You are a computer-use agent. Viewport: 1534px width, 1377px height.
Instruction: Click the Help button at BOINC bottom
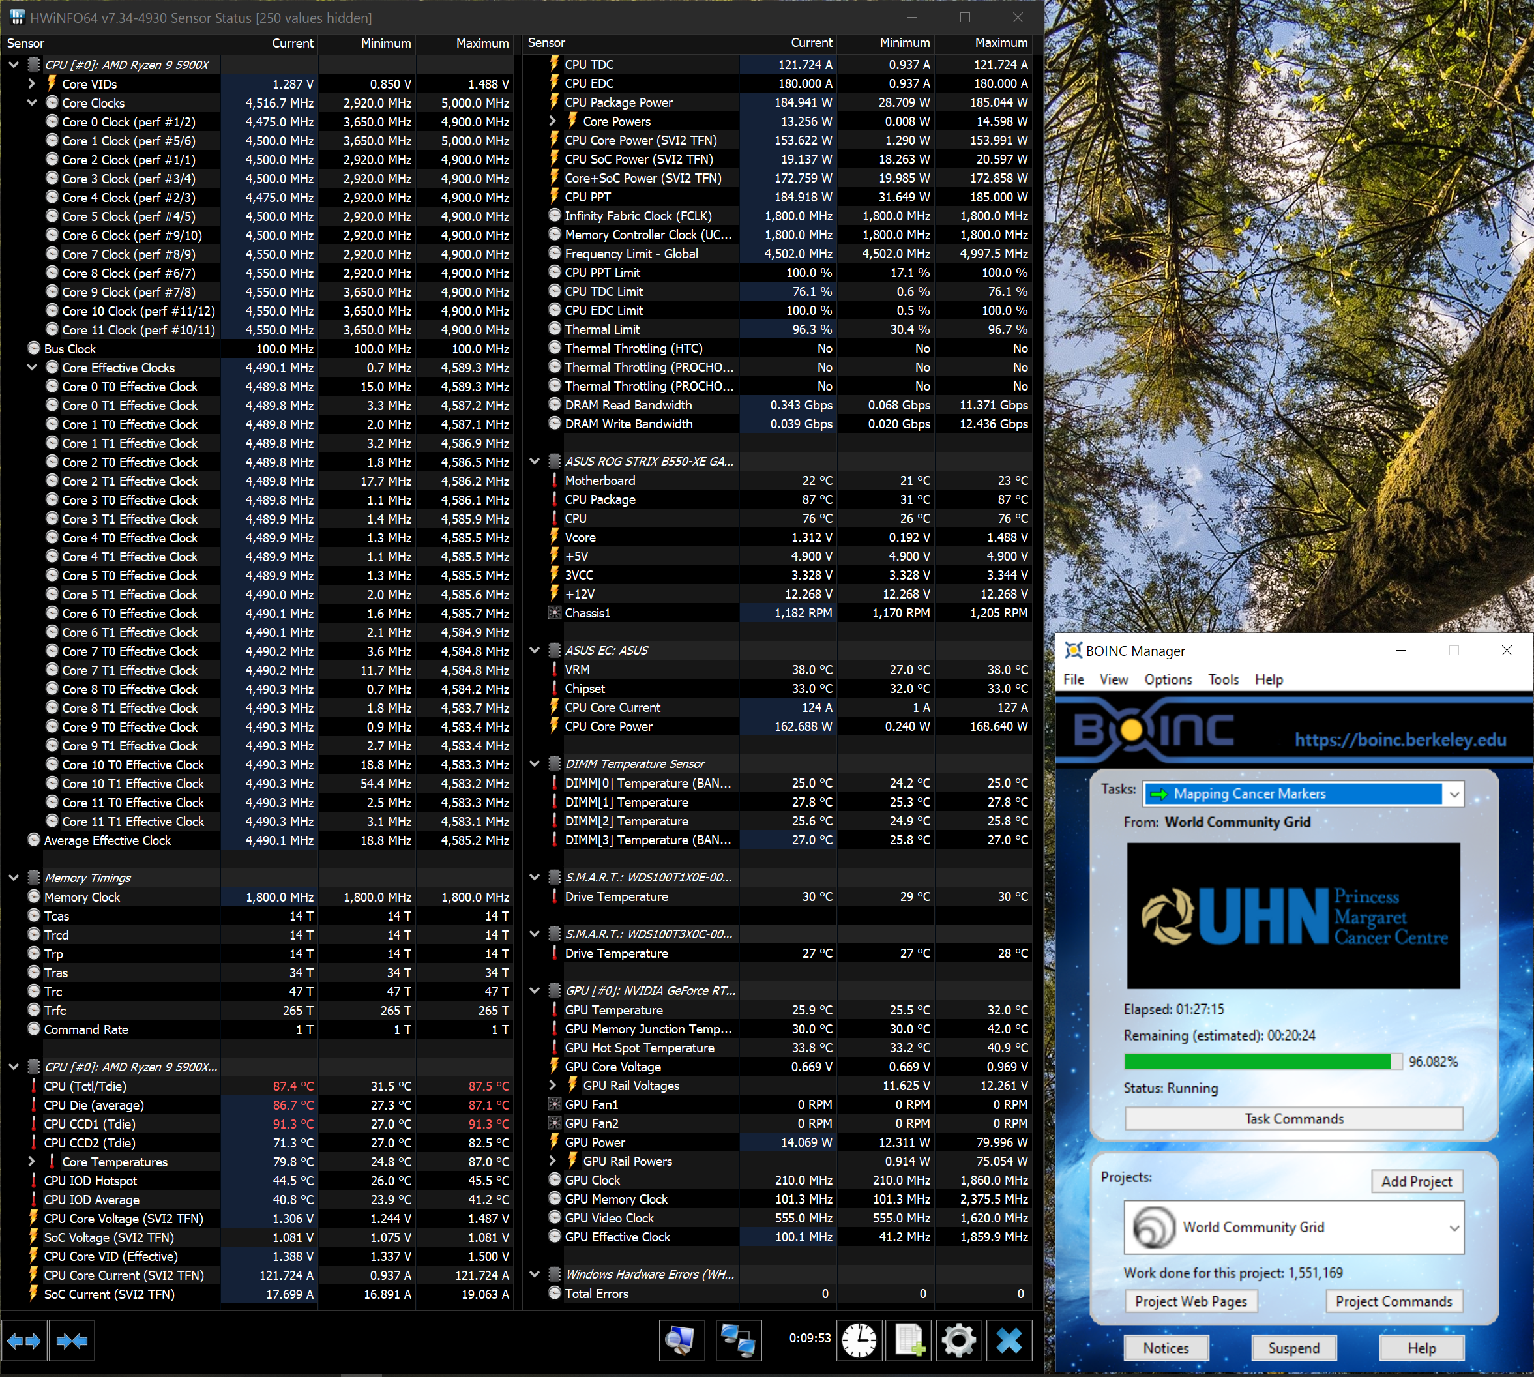tap(1421, 1348)
